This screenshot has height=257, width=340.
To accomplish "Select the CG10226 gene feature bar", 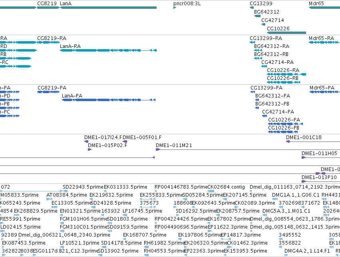I will [286, 33].
